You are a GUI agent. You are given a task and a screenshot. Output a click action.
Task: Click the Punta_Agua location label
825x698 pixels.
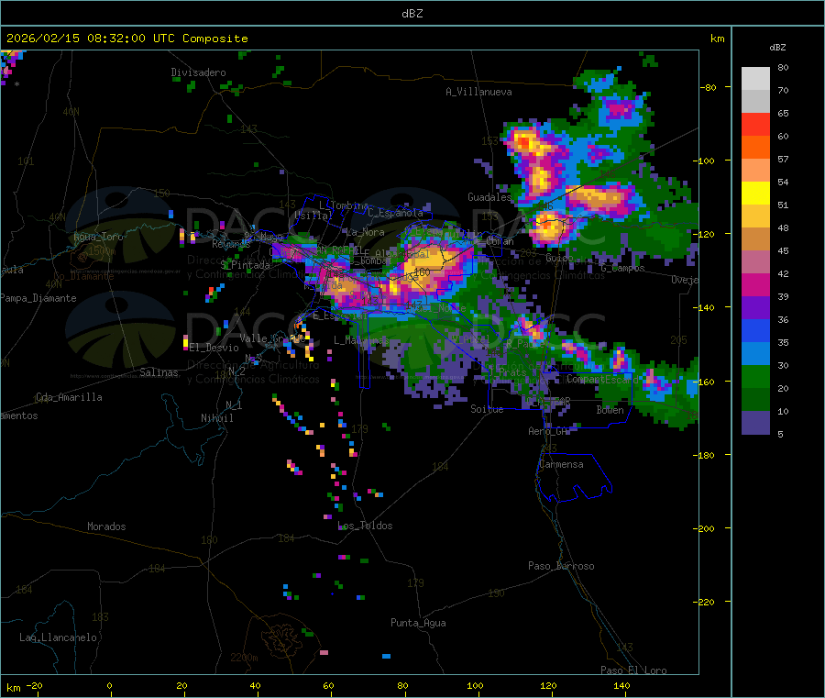click(x=418, y=623)
